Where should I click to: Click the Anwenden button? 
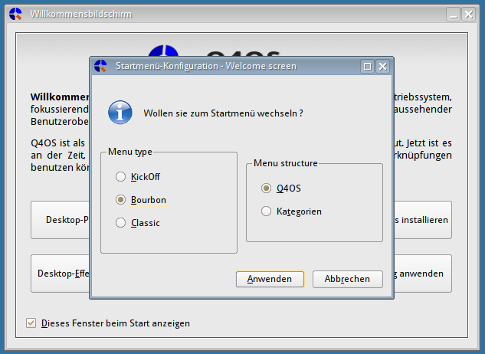pos(270,279)
